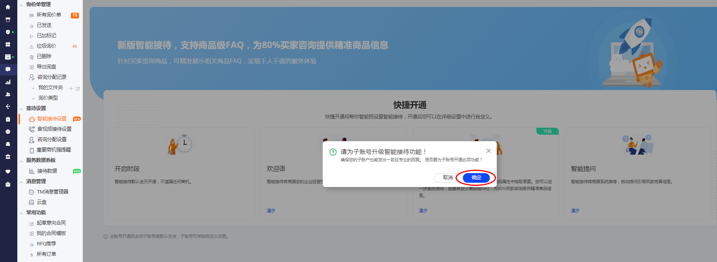Open 所有询价单 in the sidebar menu
717x262 pixels.
pyautogui.click(x=49, y=15)
